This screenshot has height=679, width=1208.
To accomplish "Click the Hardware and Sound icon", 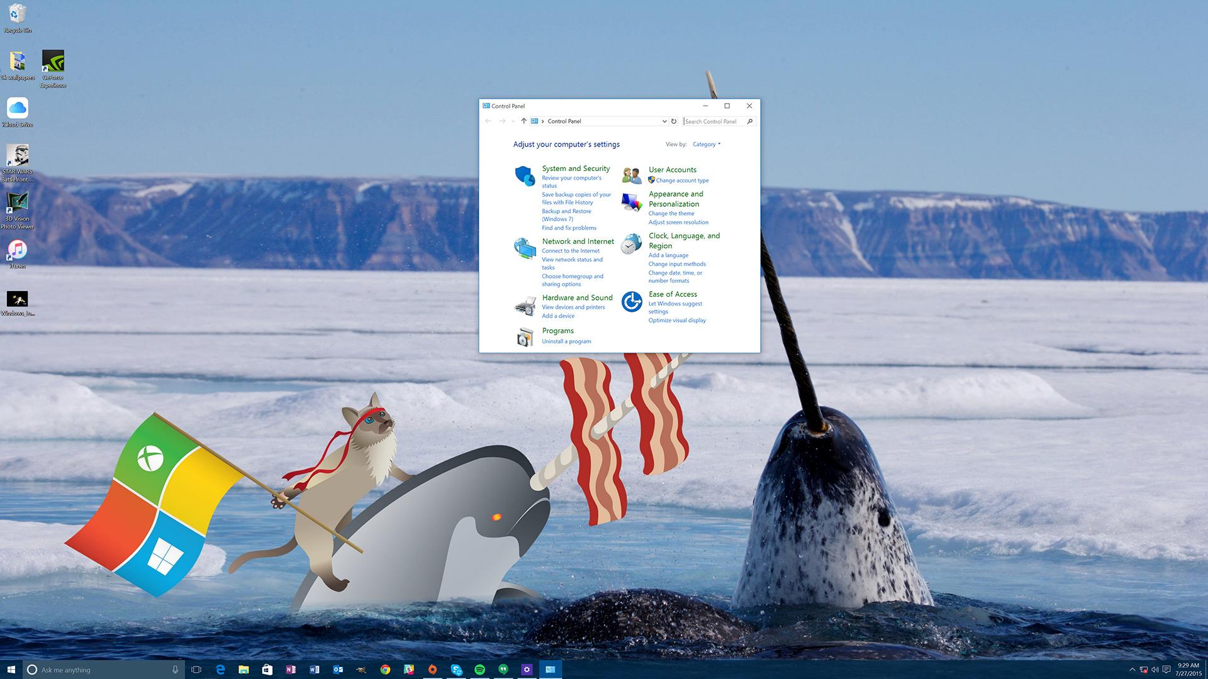I will pos(524,302).
